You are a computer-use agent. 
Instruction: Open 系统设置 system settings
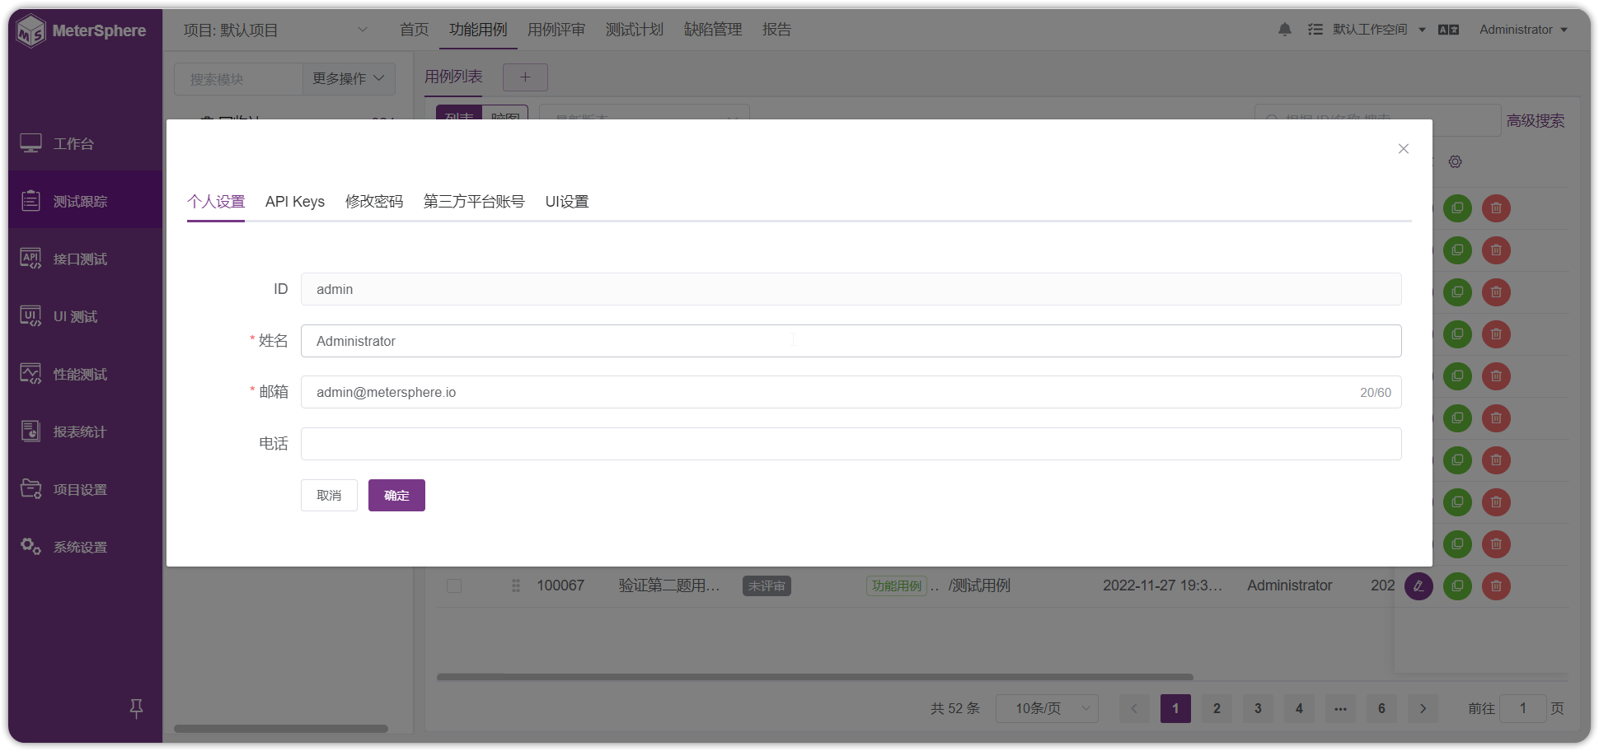pos(85,547)
